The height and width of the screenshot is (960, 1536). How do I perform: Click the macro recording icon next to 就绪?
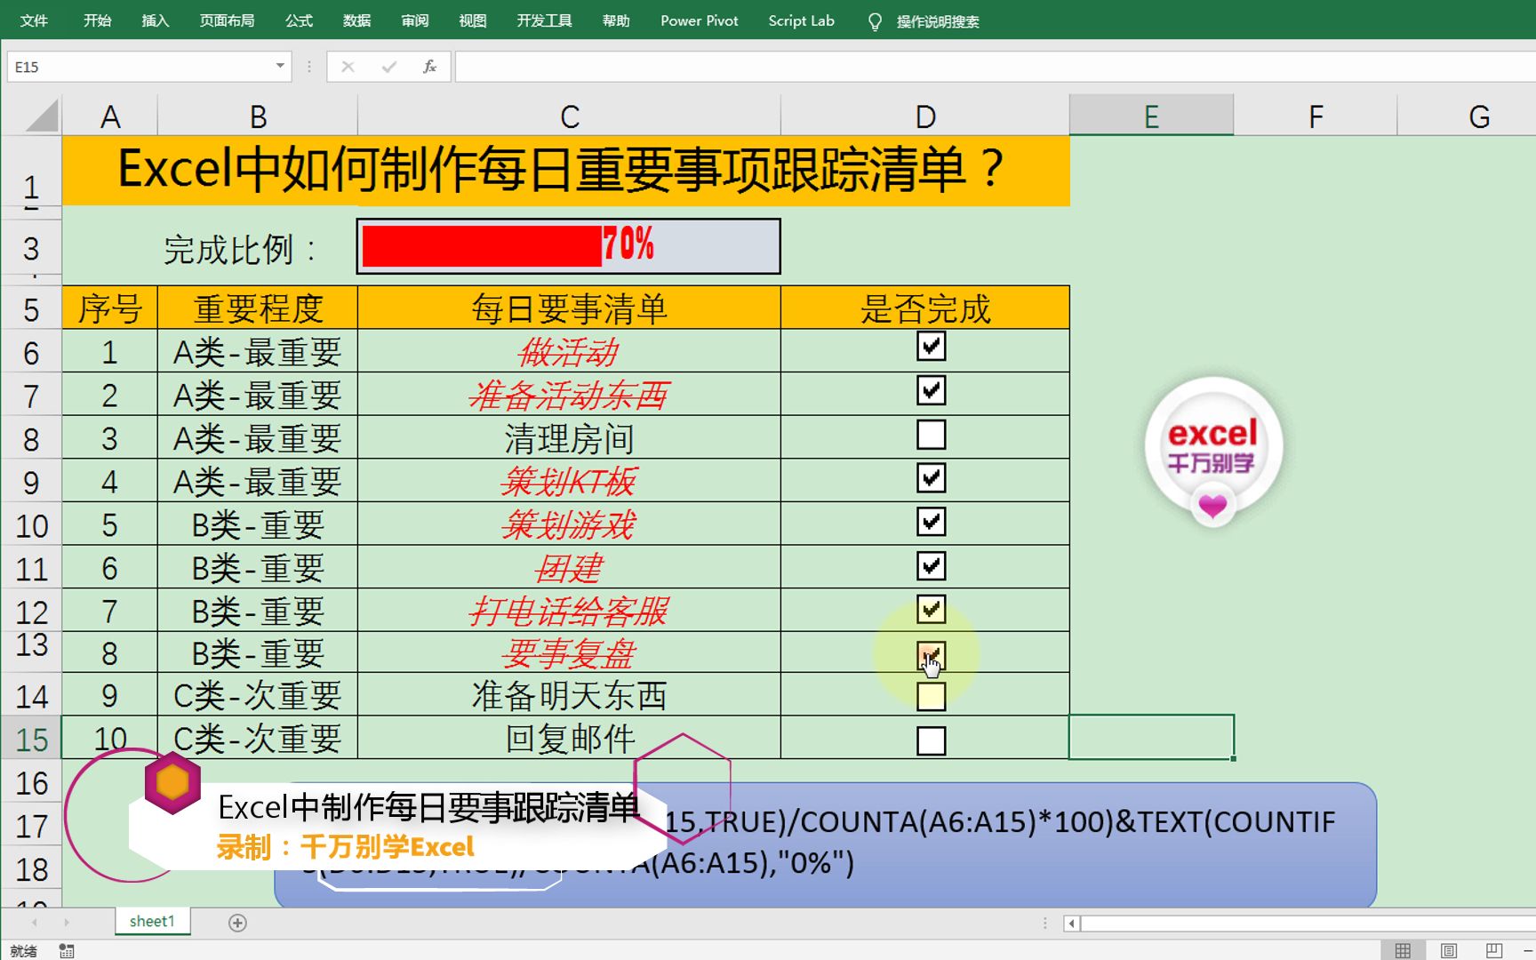click(66, 949)
